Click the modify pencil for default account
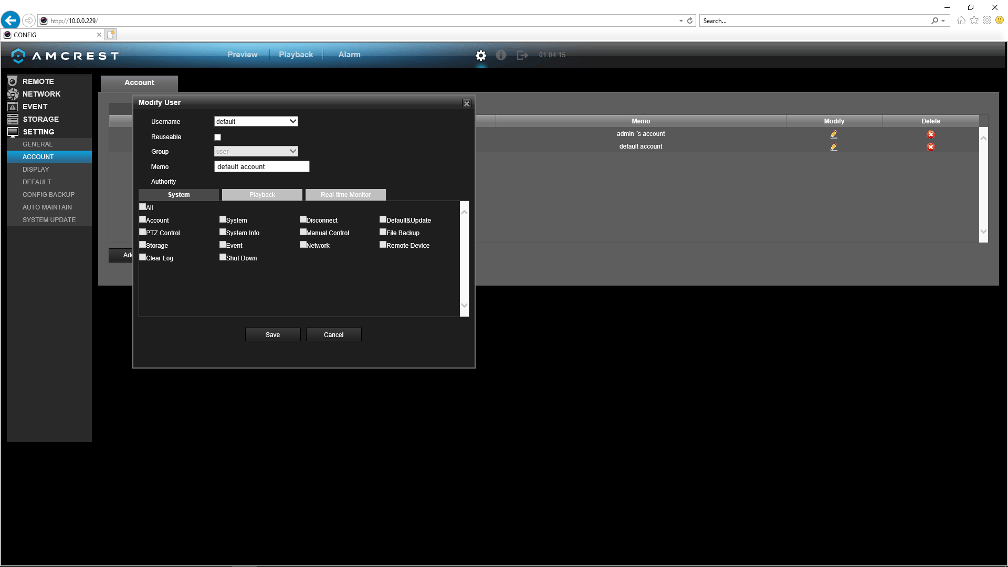 [x=834, y=147]
